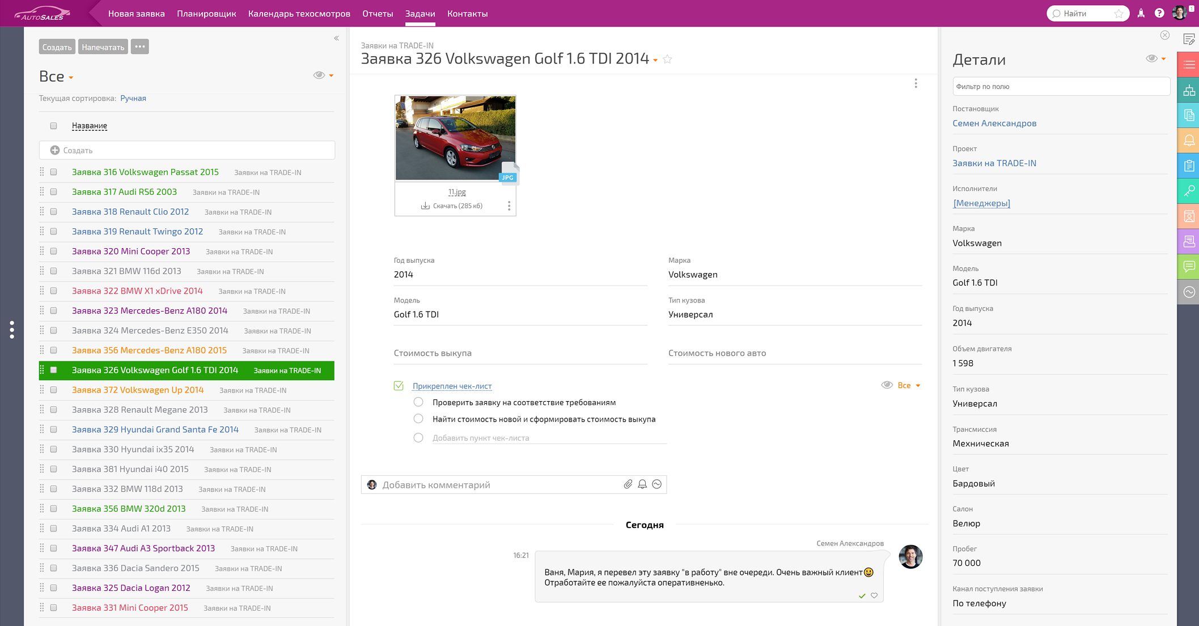The height and width of the screenshot is (626, 1199).
Task: Check the box for Заявка 317 Audi RS6
Action: click(54, 192)
